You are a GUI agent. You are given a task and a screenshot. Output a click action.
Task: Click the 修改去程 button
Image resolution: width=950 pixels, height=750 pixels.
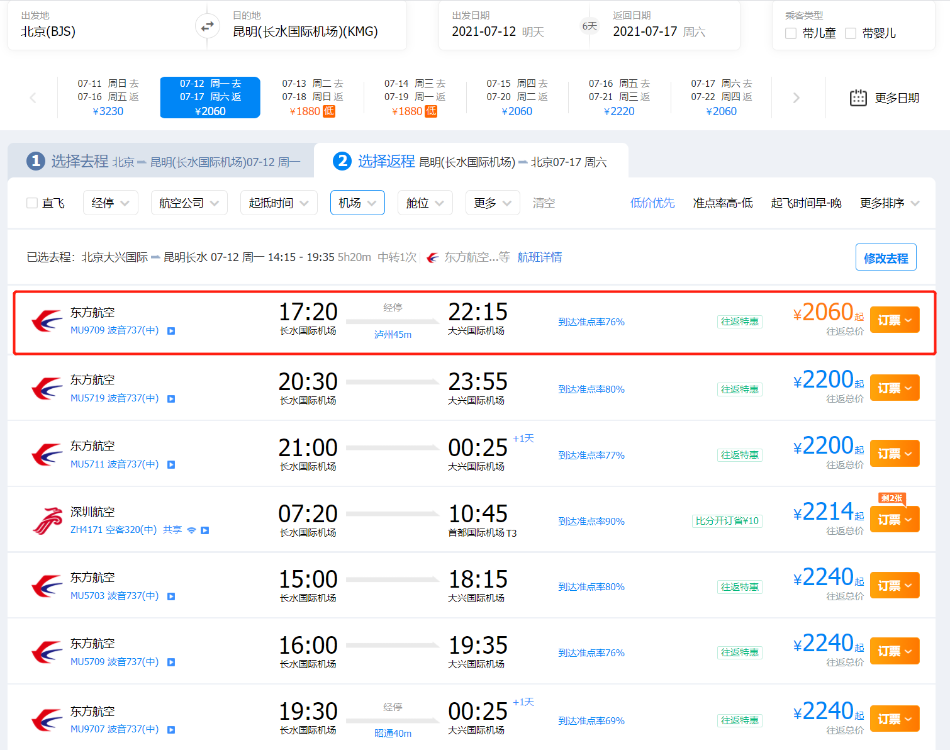pos(885,257)
